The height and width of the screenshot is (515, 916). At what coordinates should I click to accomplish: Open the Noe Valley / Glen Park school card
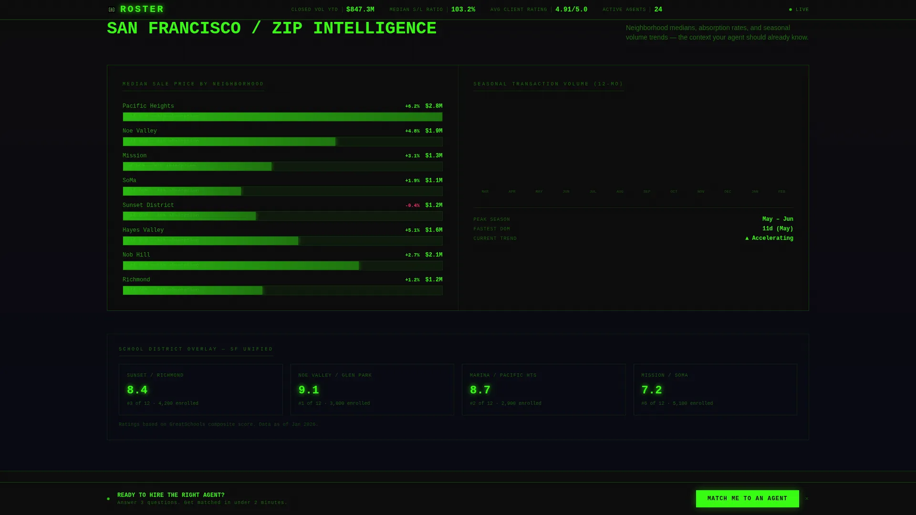click(x=372, y=390)
